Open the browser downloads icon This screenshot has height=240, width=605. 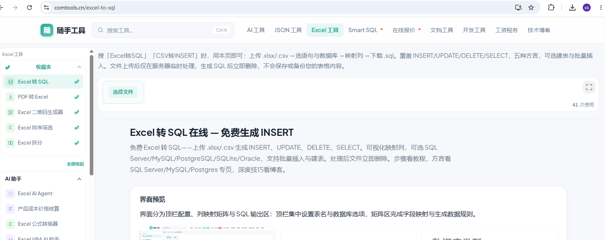pyautogui.click(x=572, y=7)
